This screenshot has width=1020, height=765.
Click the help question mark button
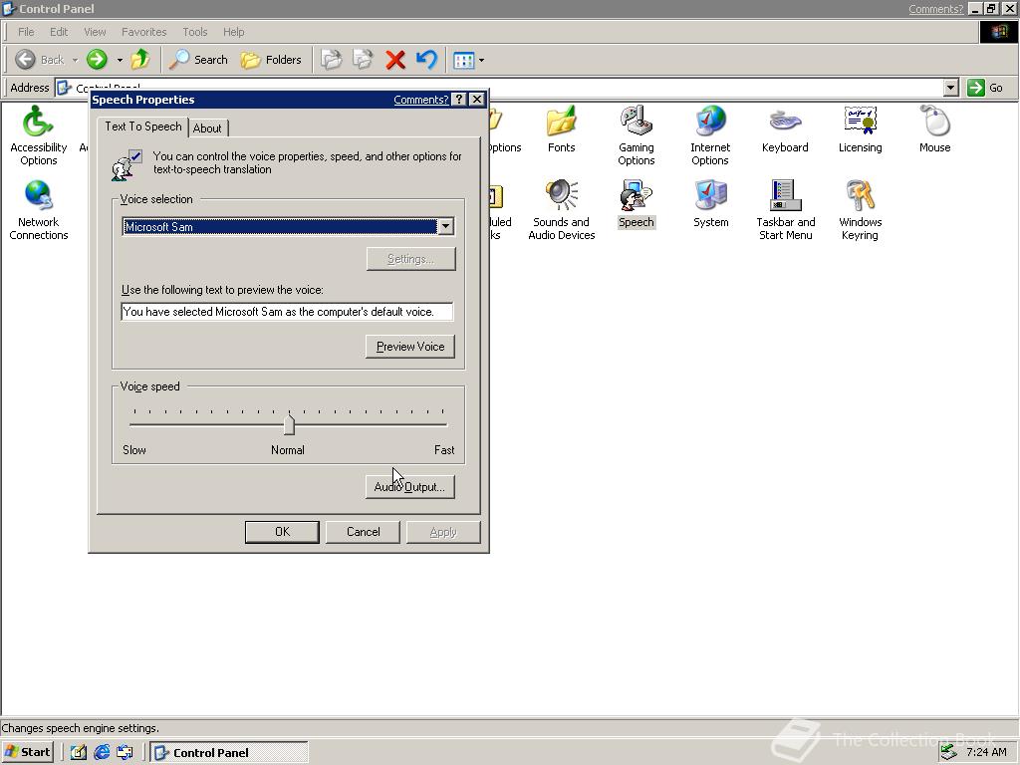click(459, 99)
